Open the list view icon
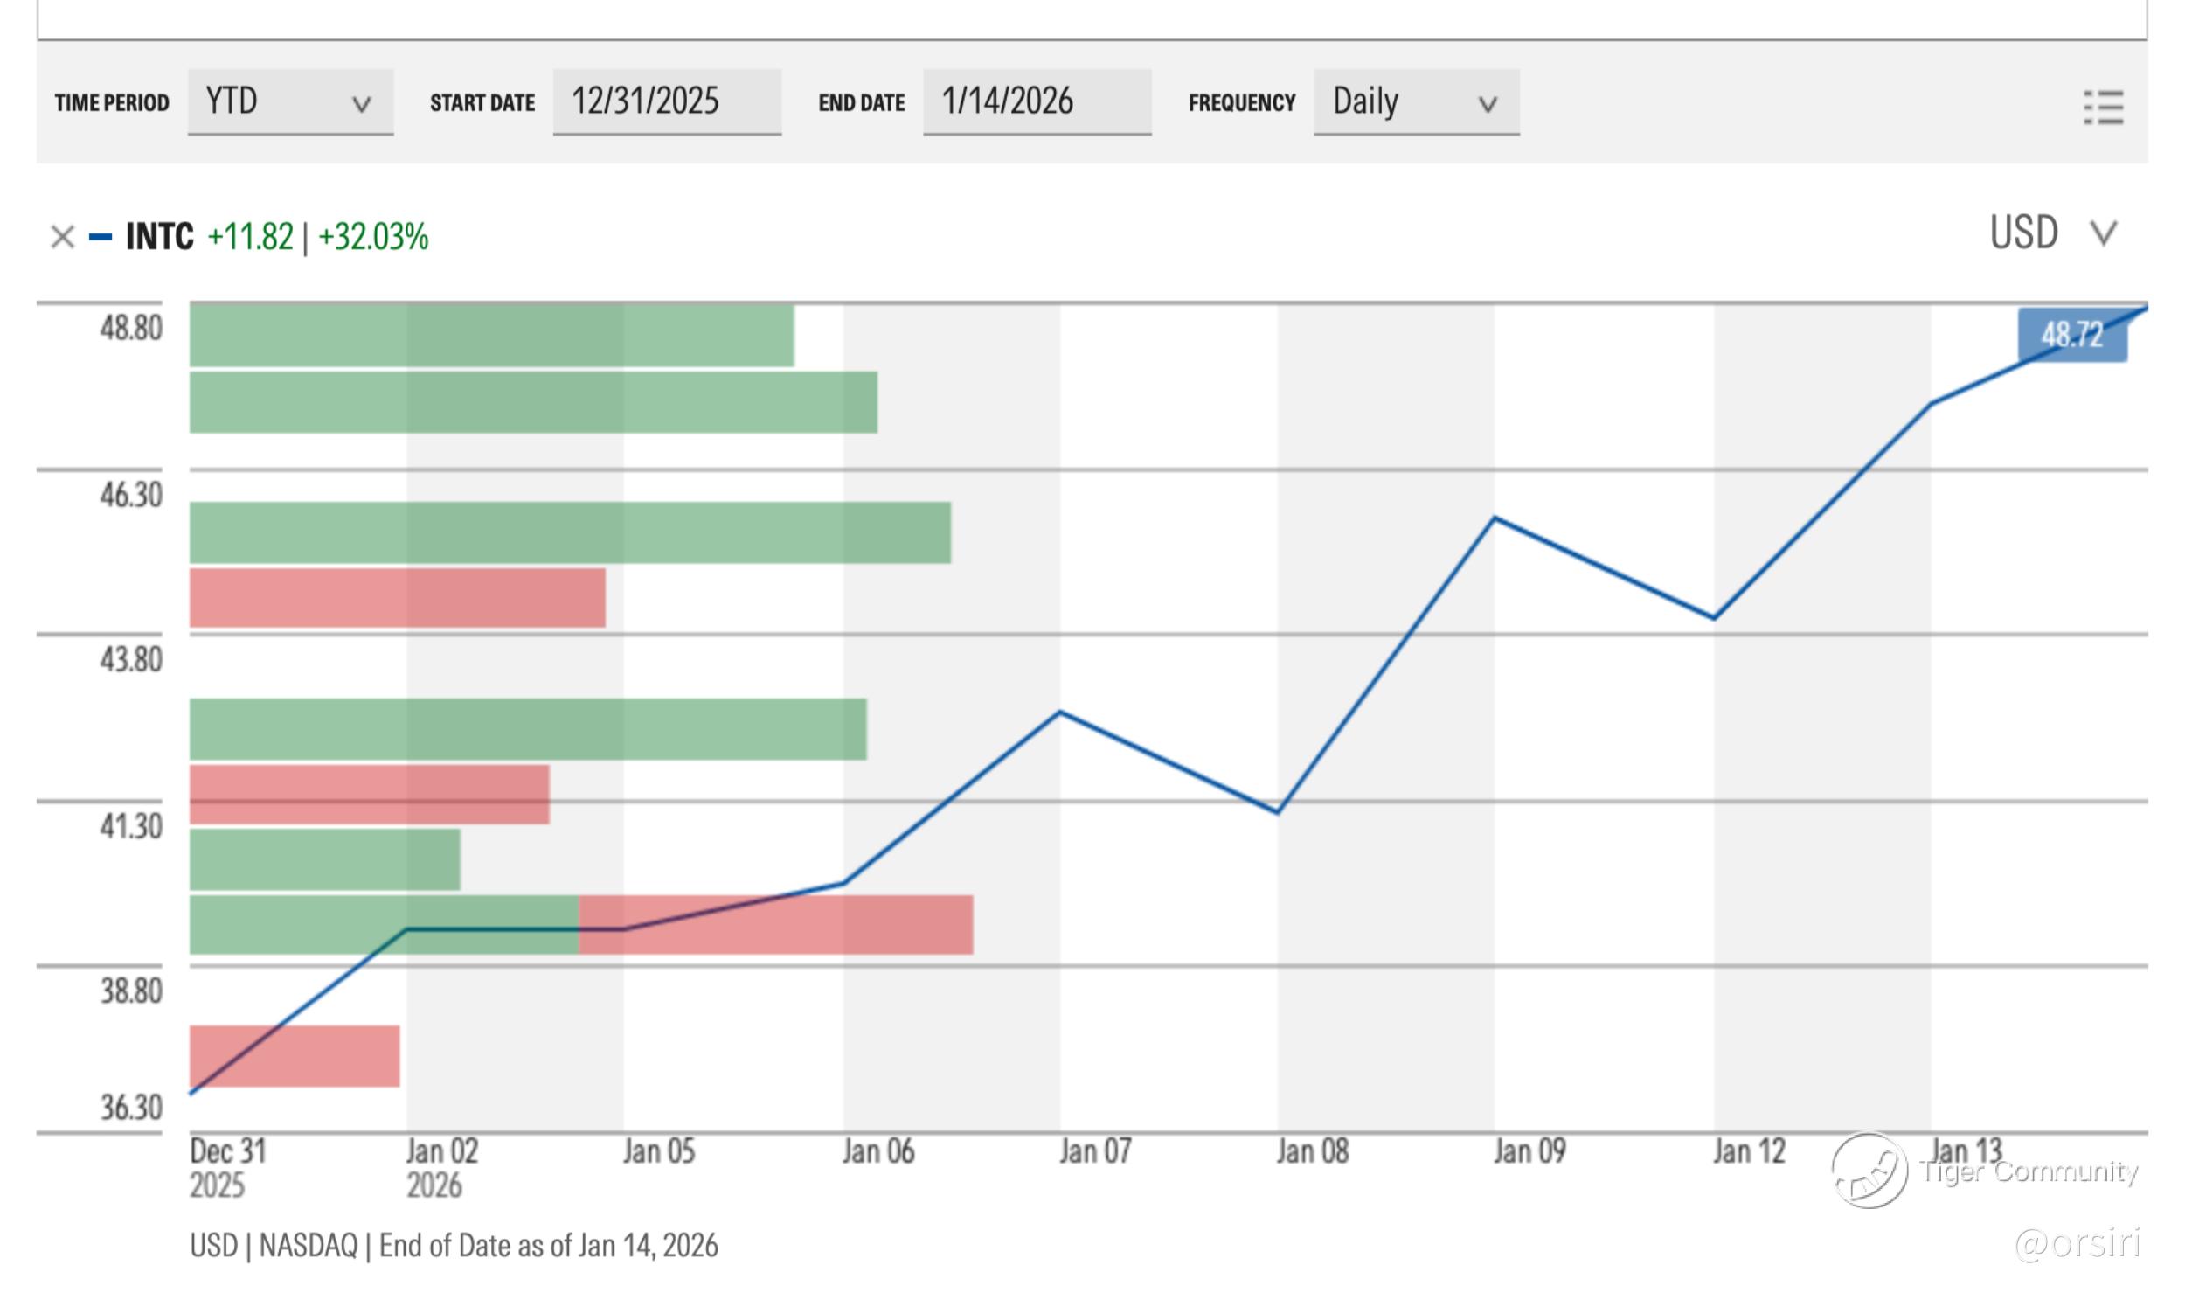Image resolution: width=2185 pixels, height=1293 pixels. [2103, 107]
